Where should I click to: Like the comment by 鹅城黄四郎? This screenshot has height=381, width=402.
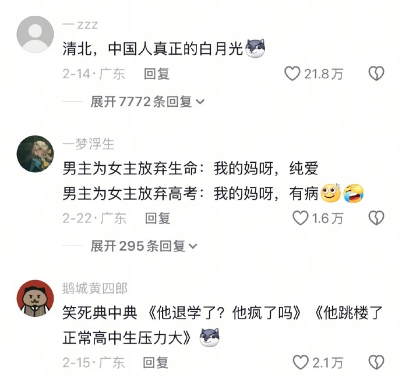(x=300, y=363)
